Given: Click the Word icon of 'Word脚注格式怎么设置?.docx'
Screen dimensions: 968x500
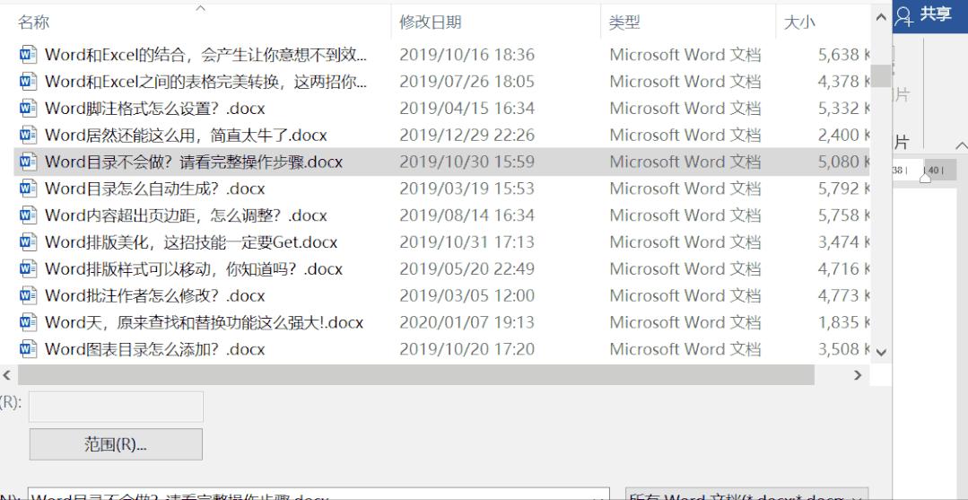Looking at the screenshot, I should click(x=29, y=108).
